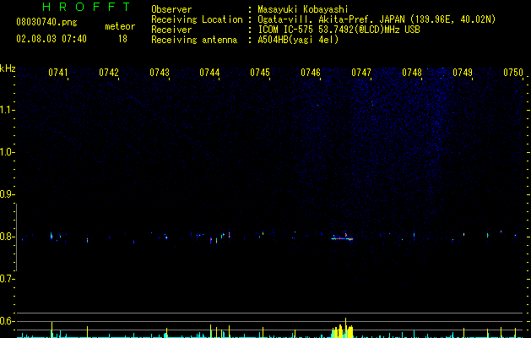Click the 0.6 kHz frequency label

tap(7, 321)
